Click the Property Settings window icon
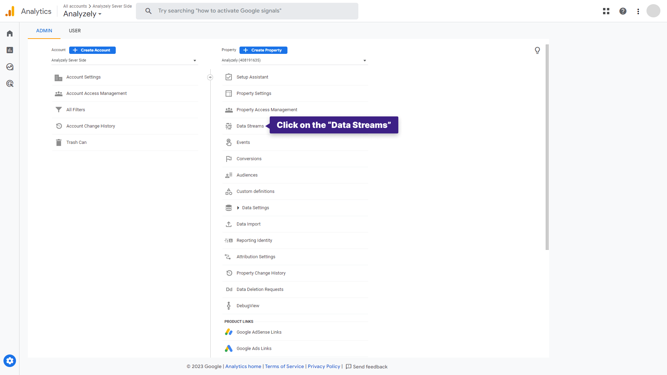 229,93
